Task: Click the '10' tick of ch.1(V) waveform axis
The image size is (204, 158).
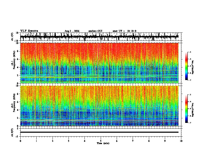Action: pos(17,33)
